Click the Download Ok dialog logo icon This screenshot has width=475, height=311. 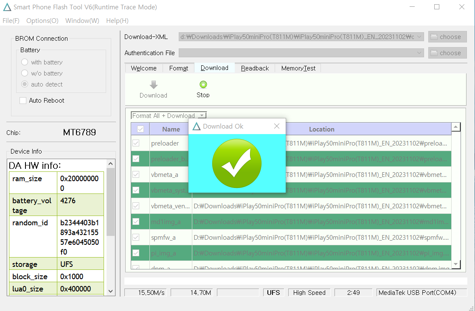click(197, 126)
